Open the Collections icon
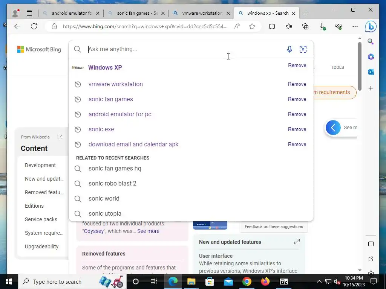 305,26
